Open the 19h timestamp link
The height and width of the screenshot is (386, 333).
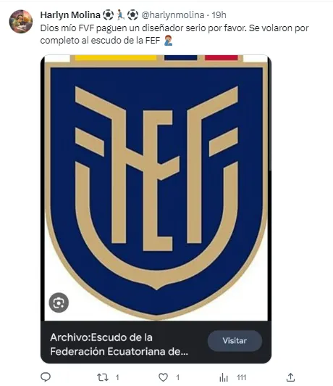[219, 15]
